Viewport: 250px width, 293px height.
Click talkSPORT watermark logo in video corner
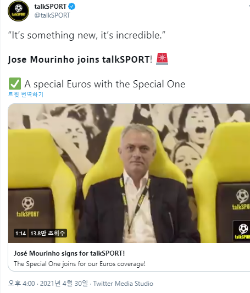tap(242, 231)
